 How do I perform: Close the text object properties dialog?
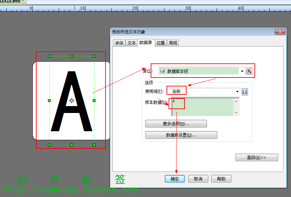280,32
